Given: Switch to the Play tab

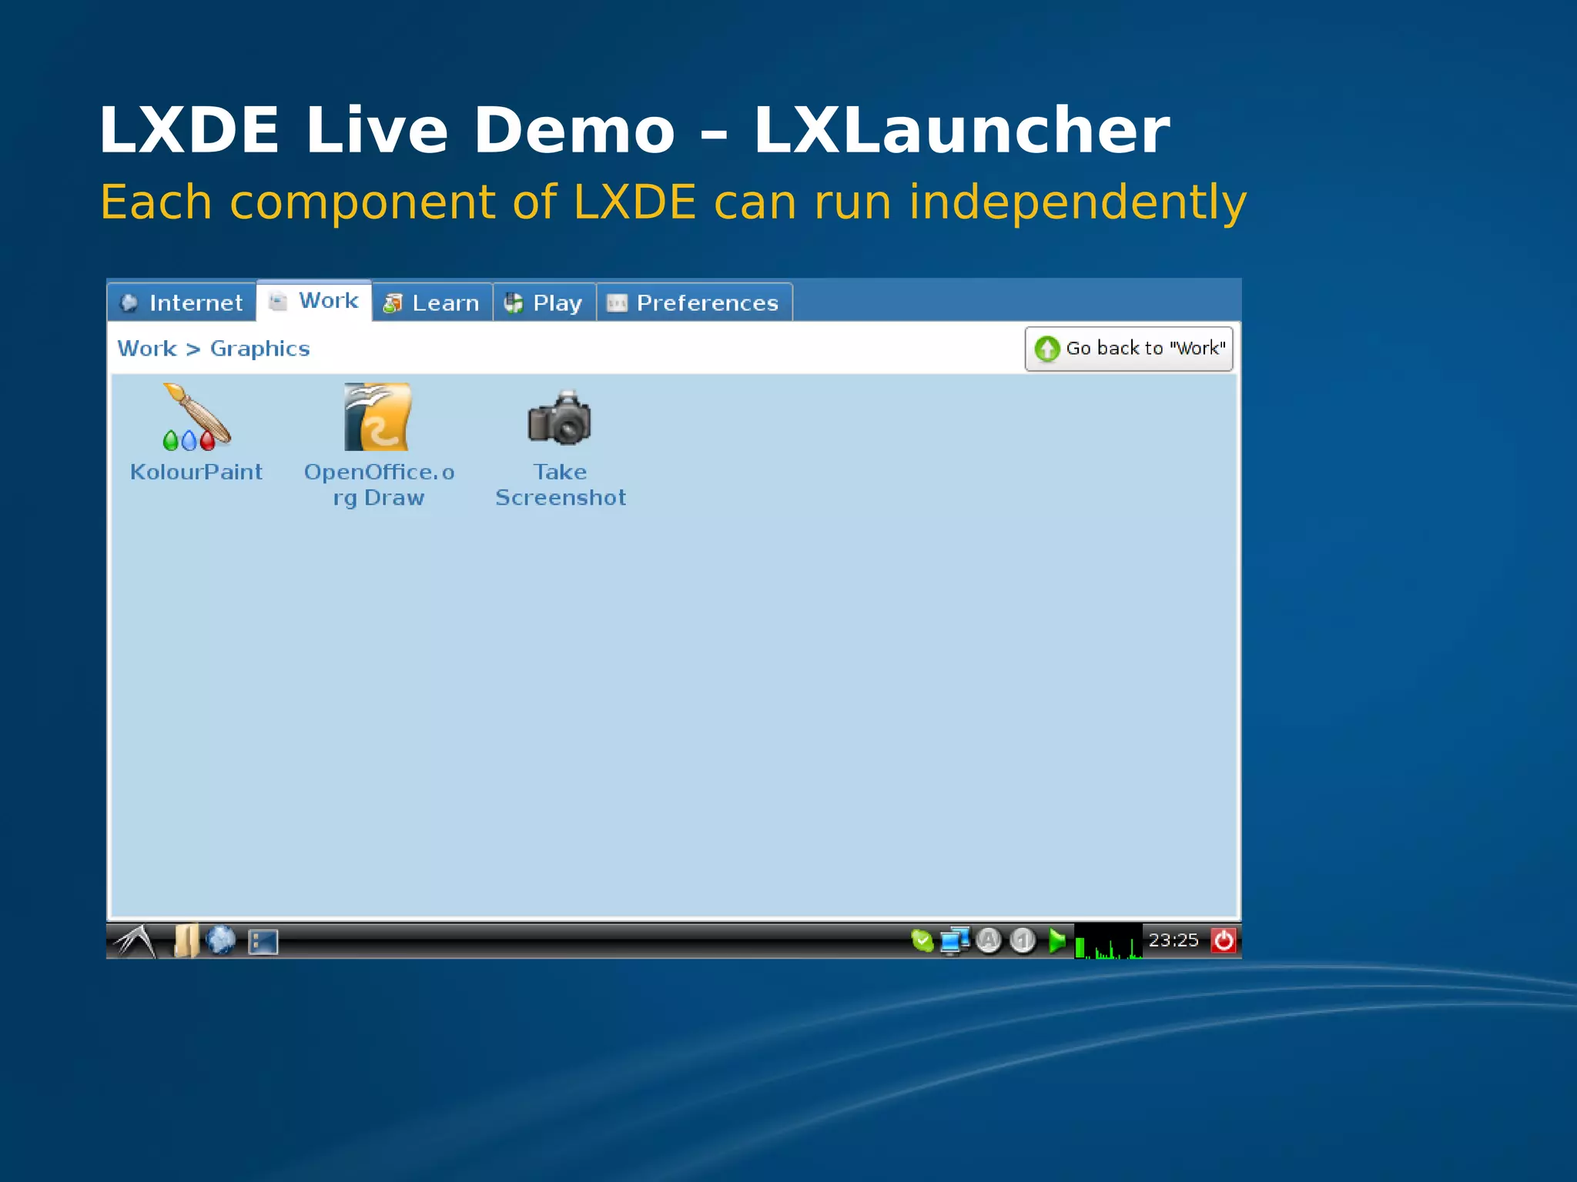Looking at the screenshot, I should (544, 302).
